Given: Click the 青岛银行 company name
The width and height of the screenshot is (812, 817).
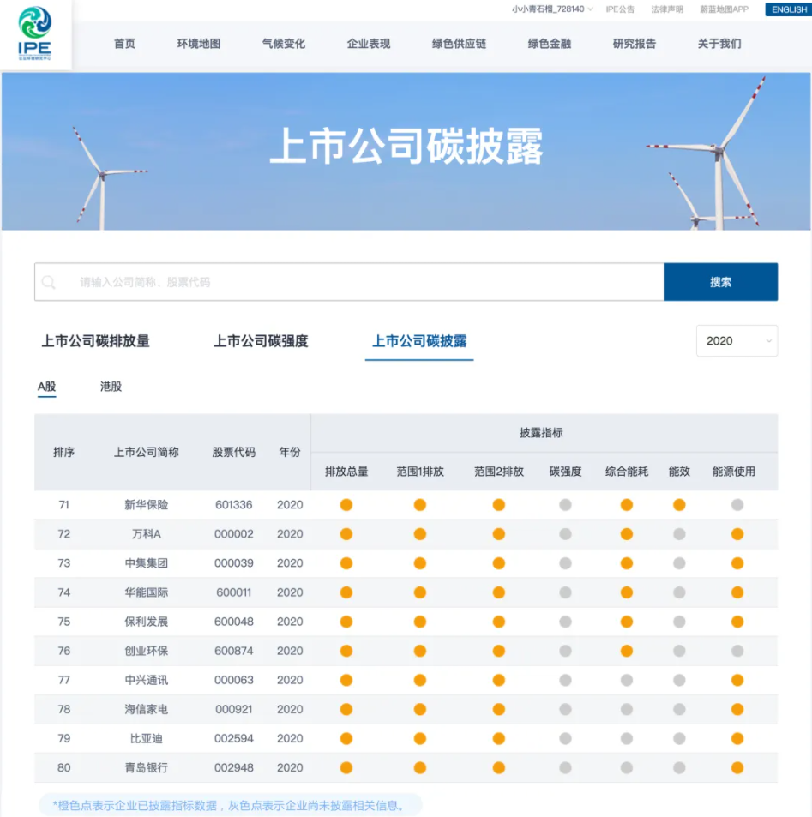Looking at the screenshot, I should [x=147, y=767].
